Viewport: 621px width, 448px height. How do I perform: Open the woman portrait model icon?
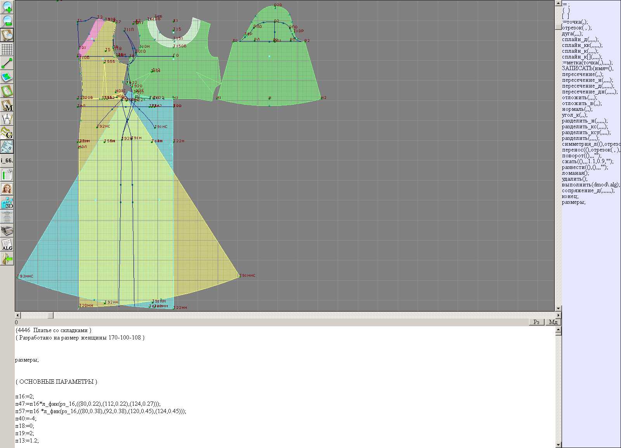tap(7, 189)
